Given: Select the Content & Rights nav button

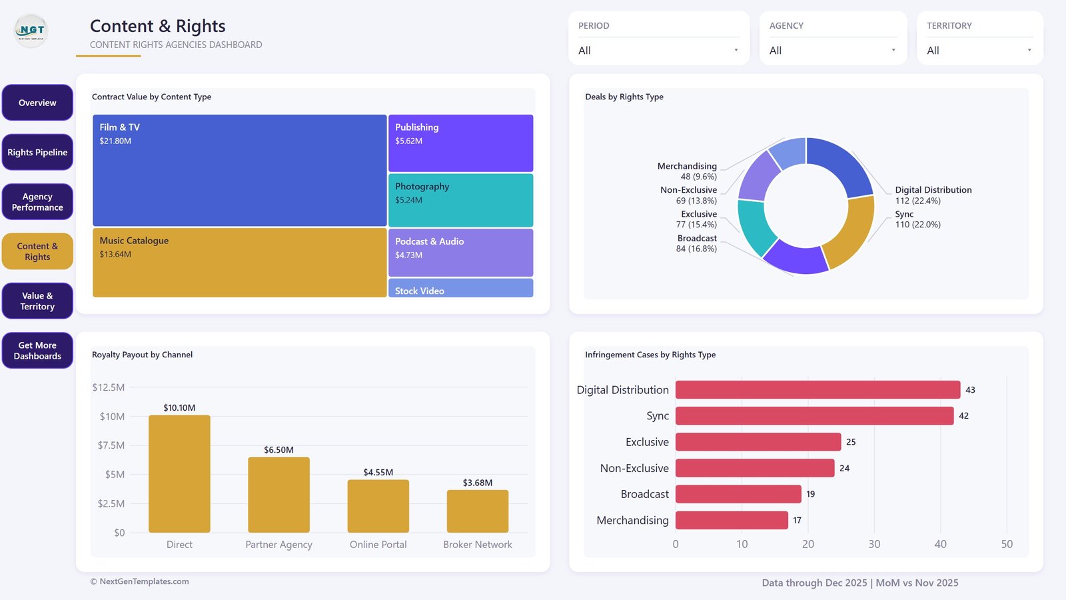Looking at the screenshot, I should (37, 251).
